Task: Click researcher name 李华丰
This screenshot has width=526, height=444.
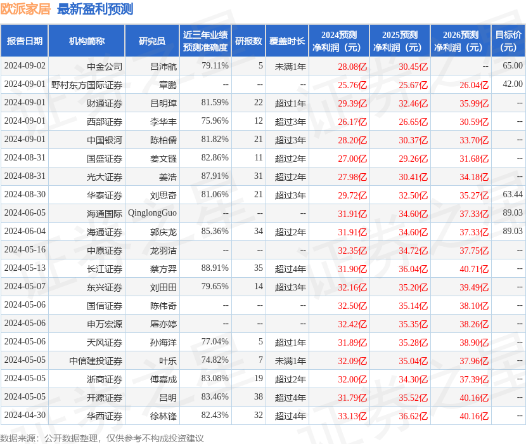Action: (x=164, y=122)
